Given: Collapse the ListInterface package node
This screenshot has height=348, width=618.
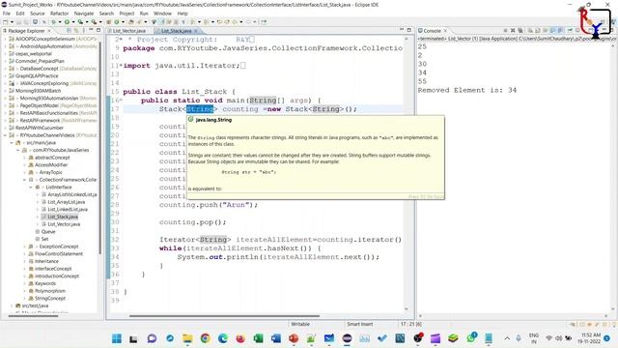Looking at the screenshot, I should click(x=31, y=187).
